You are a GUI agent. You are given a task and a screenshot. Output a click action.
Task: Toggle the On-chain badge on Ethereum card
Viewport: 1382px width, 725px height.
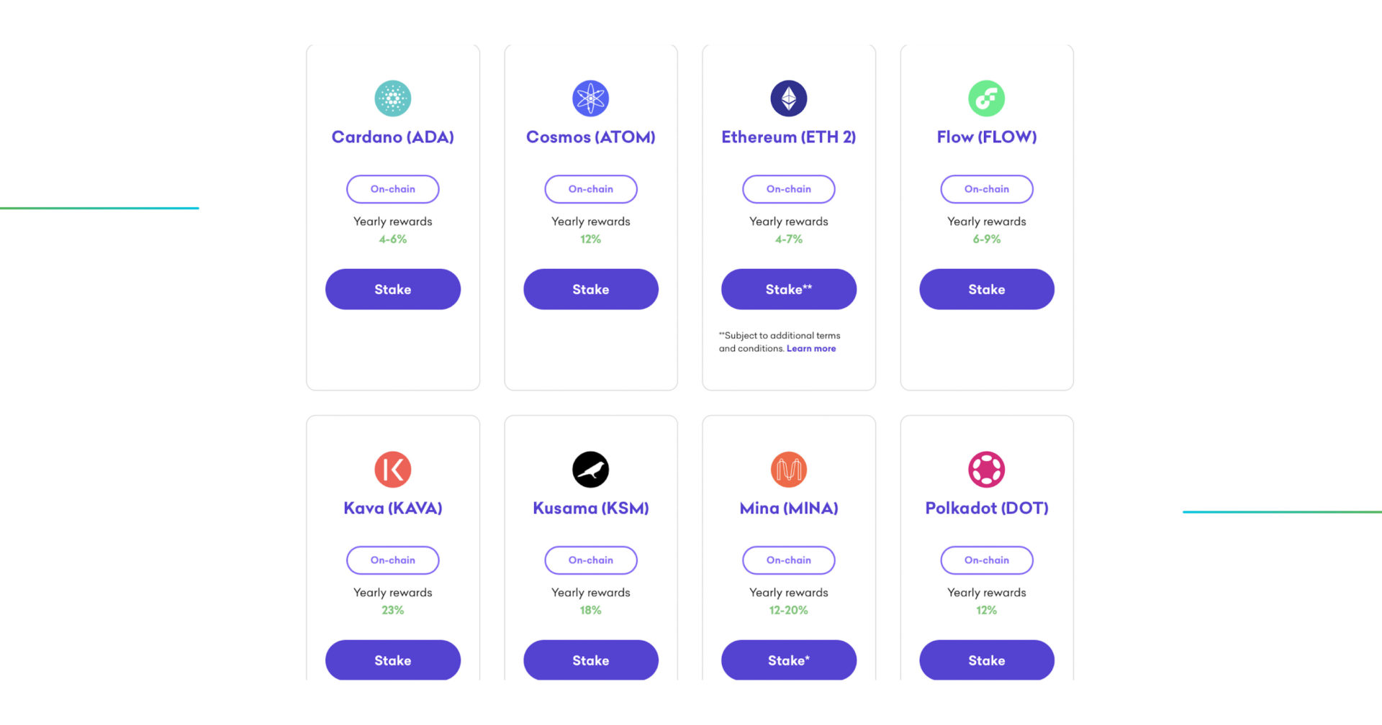pyautogui.click(x=788, y=189)
